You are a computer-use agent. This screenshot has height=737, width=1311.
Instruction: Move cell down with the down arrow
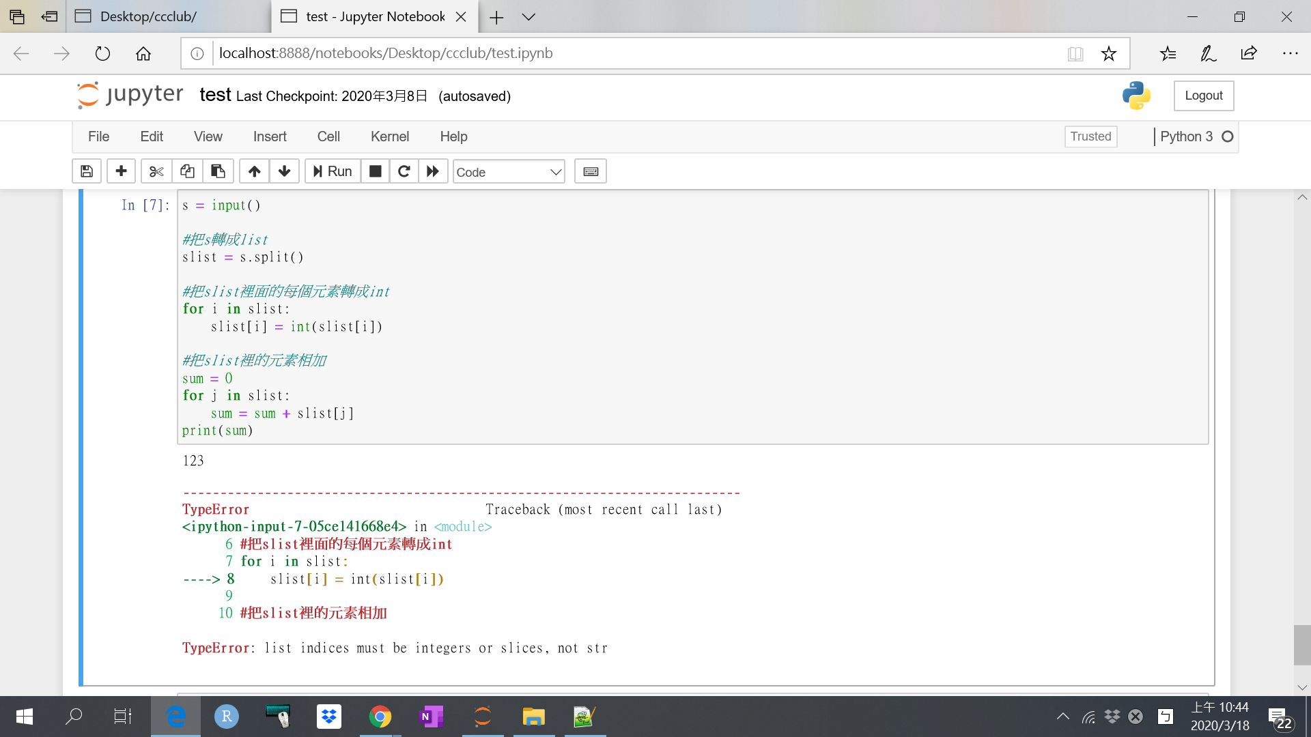[x=284, y=171]
